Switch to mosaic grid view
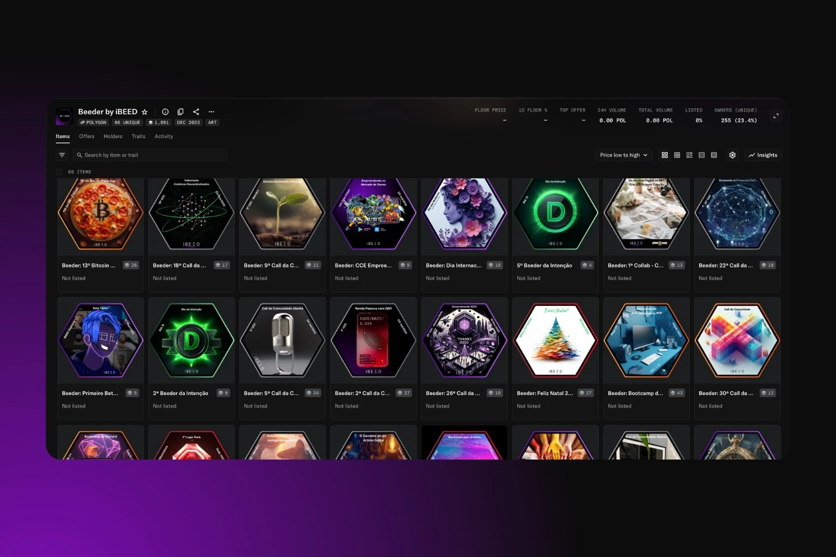 pos(690,155)
